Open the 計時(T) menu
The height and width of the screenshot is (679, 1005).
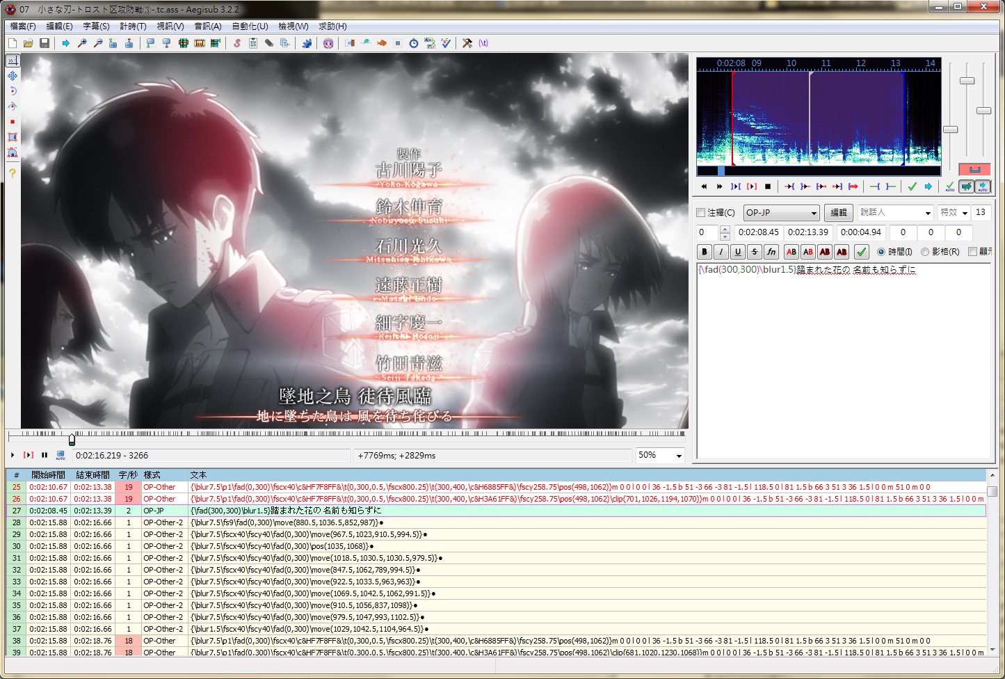(x=133, y=26)
